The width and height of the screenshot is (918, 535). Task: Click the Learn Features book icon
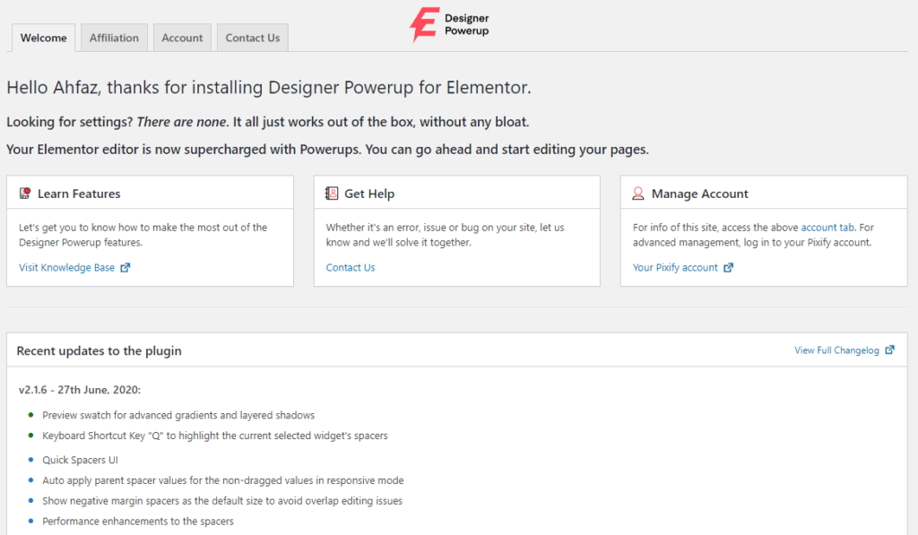pyautogui.click(x=24, y=194)
